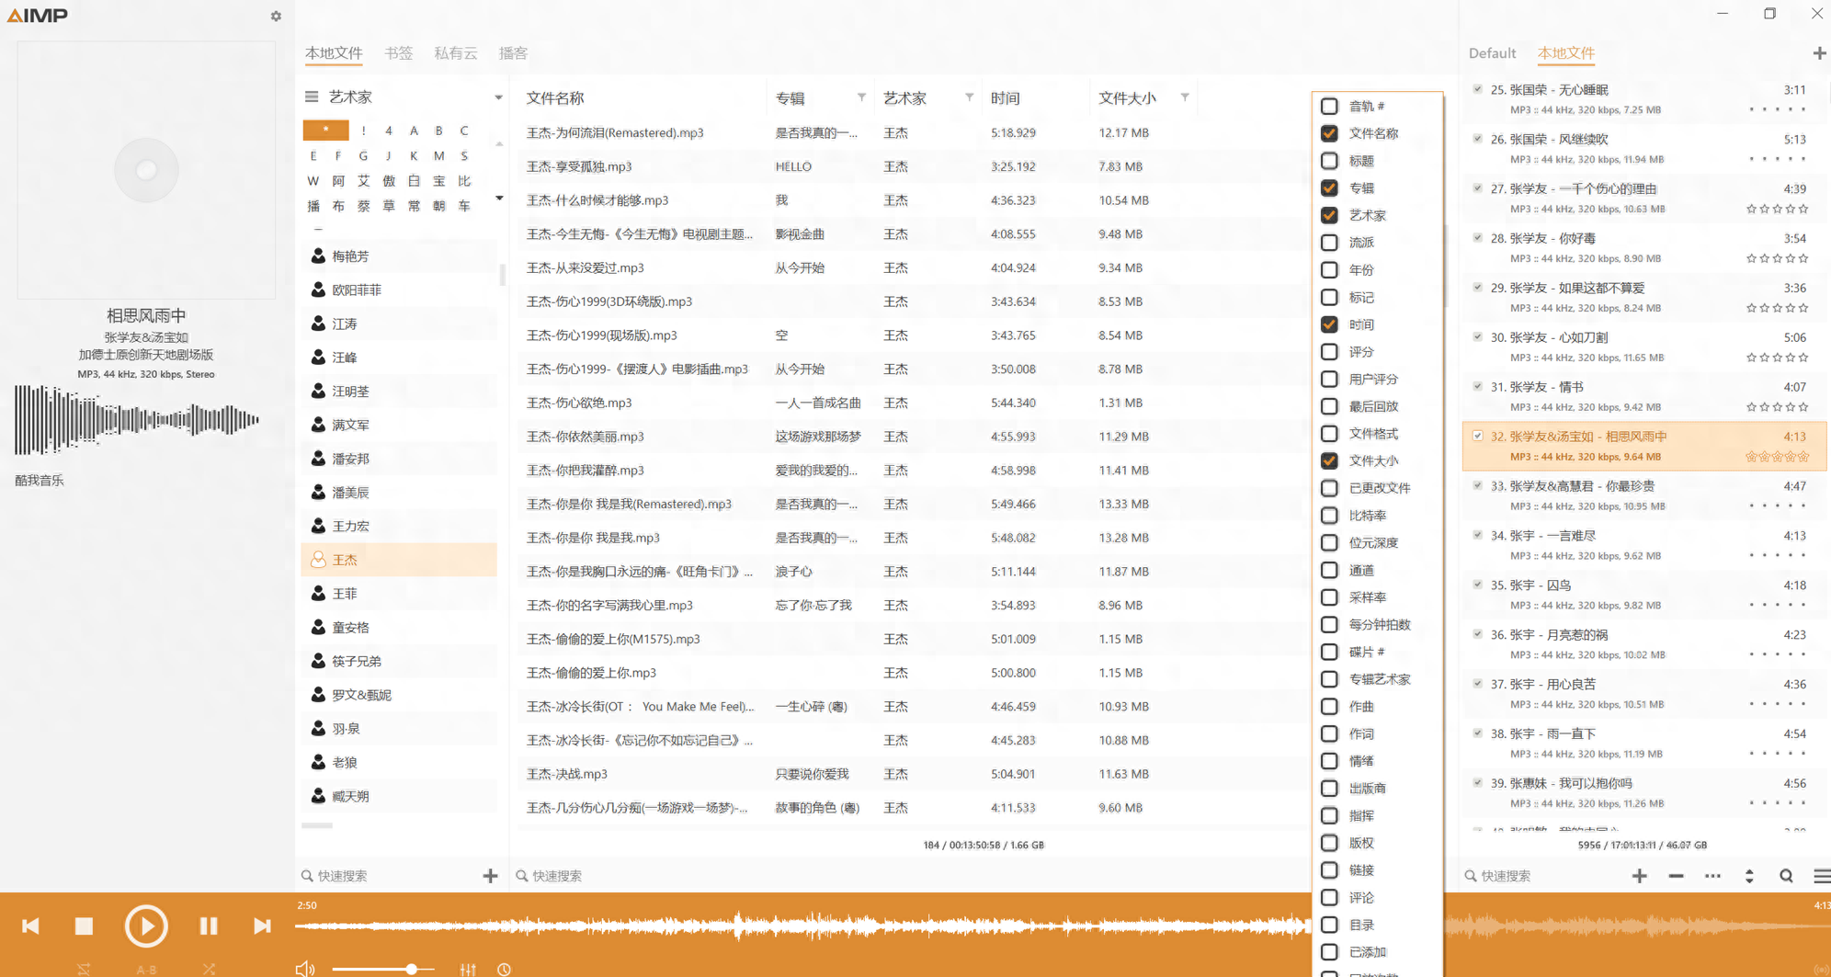Open the sleep timer clock icon
The height and width of the screenshot is (977, 1831).
point(504,968)
